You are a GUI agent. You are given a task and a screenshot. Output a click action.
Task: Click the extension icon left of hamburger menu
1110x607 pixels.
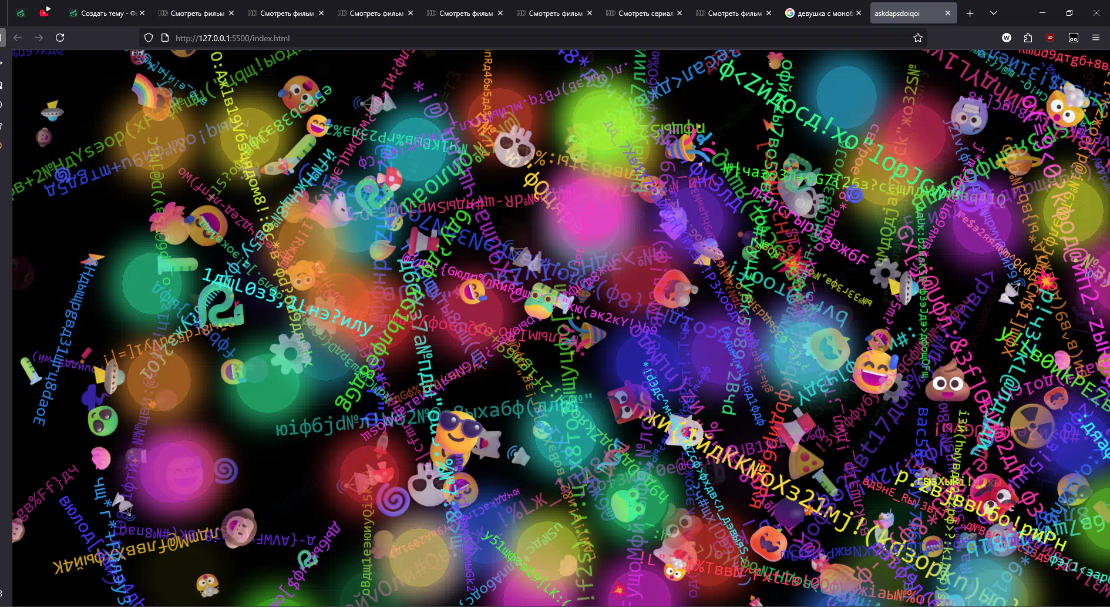pos(1074,38)
